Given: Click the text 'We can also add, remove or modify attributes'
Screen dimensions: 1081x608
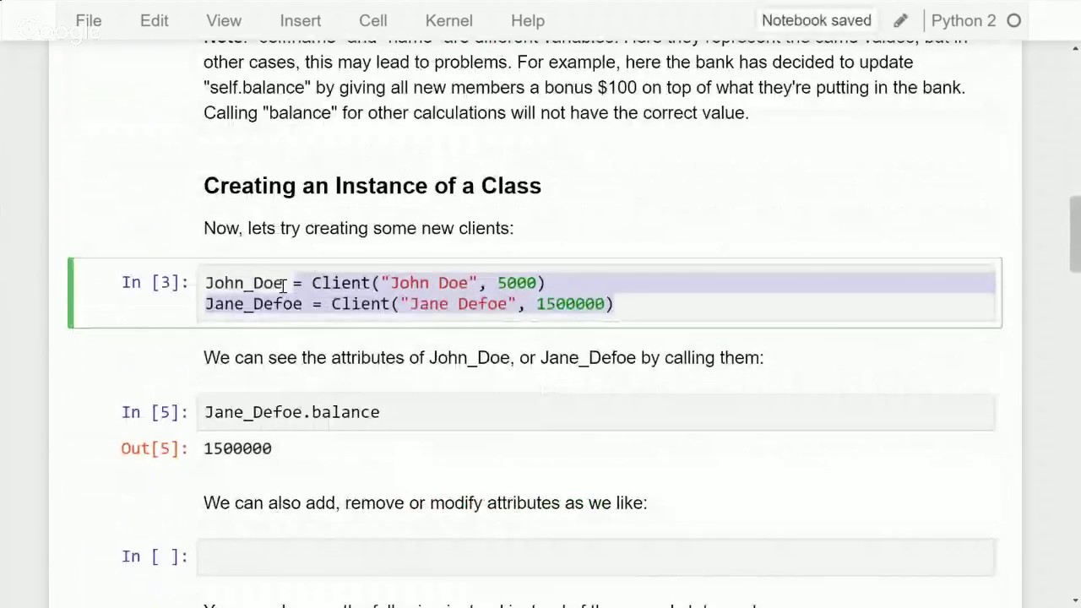Looking at the screenshot, I should tap(382, 502).
